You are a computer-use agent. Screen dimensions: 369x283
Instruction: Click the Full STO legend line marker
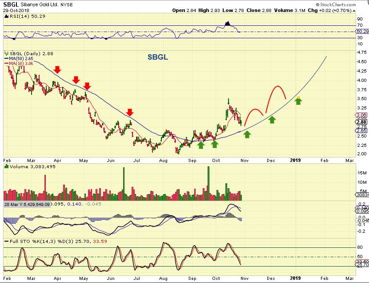tap(6, 242)
